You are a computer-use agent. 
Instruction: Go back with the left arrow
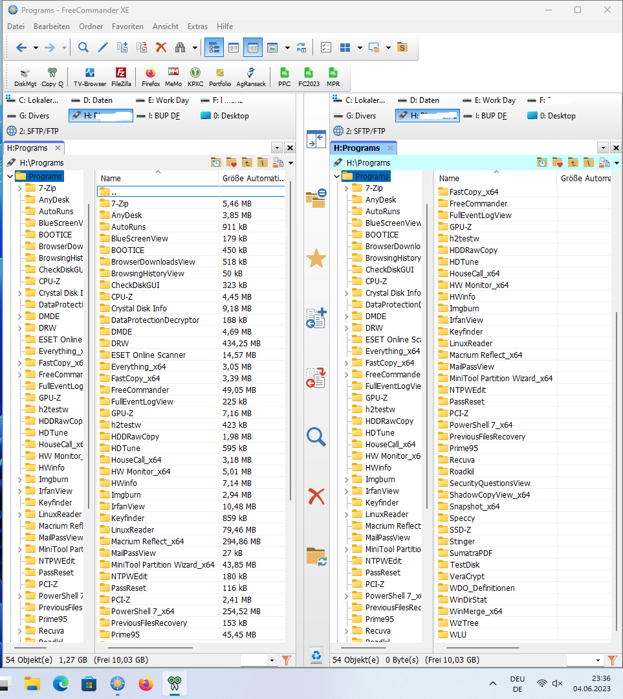point(21,47)
